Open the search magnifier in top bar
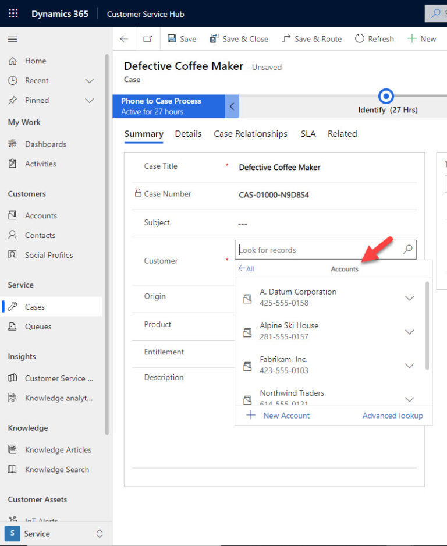The height and width of the screenshot is (546, 447). click(435, 13)
